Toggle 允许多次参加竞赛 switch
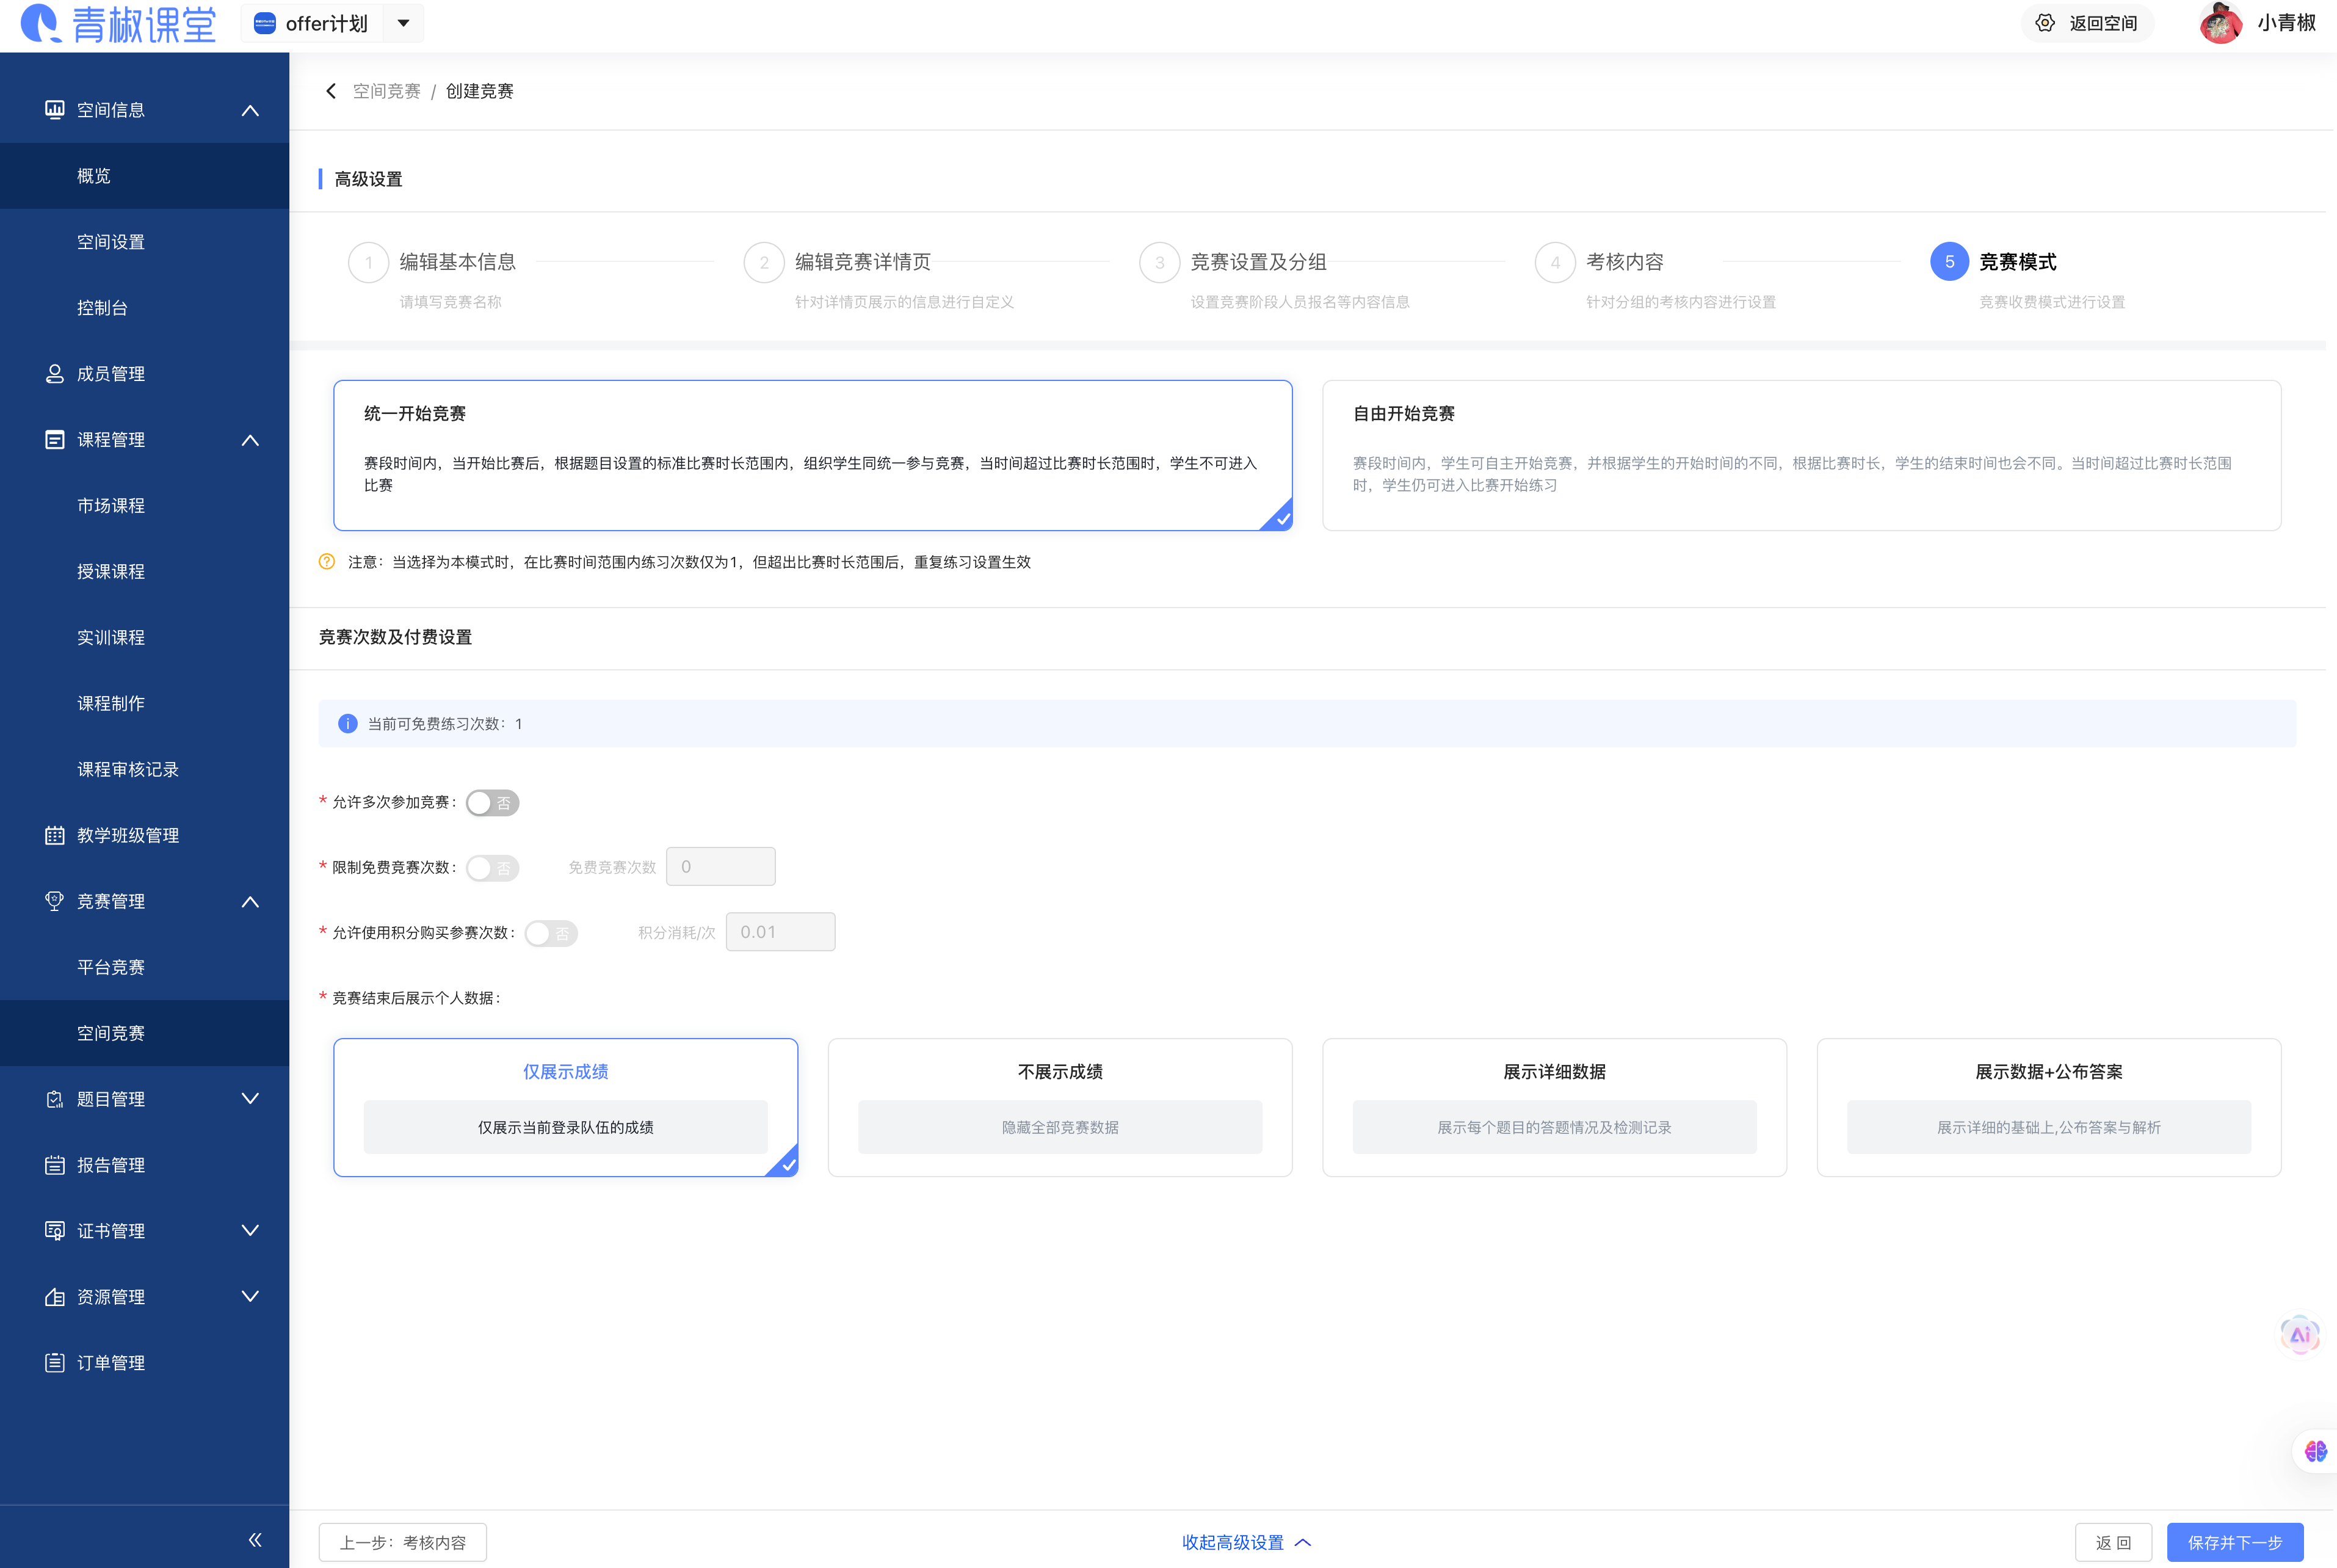The image size is (2337, 1568). pyautogui.click(x=492, y=803)
